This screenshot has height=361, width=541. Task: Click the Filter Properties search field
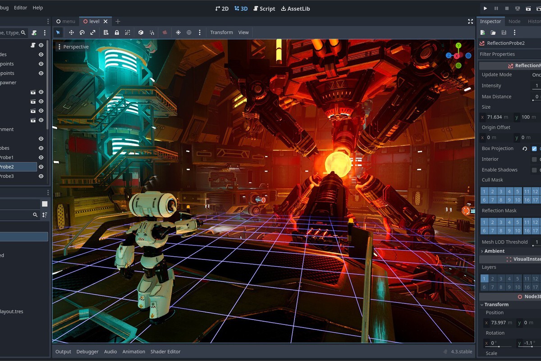coord(509,54)
